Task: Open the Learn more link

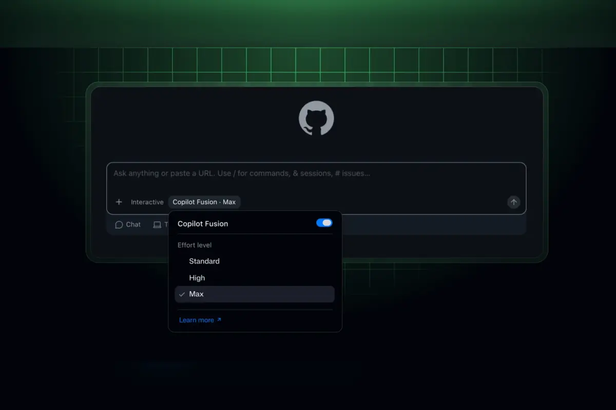Action: tap(200, 320)
